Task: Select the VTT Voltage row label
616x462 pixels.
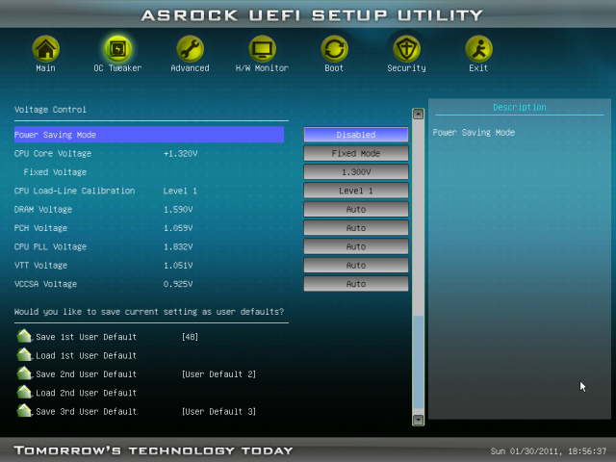Action: click(x=40, y=266)
